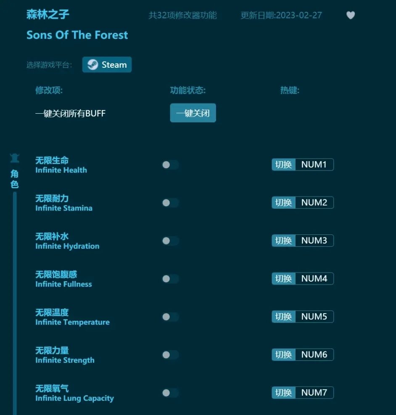The image size is (396, 415).
Task: Switch on Infinite Strength
Action: 171,355
